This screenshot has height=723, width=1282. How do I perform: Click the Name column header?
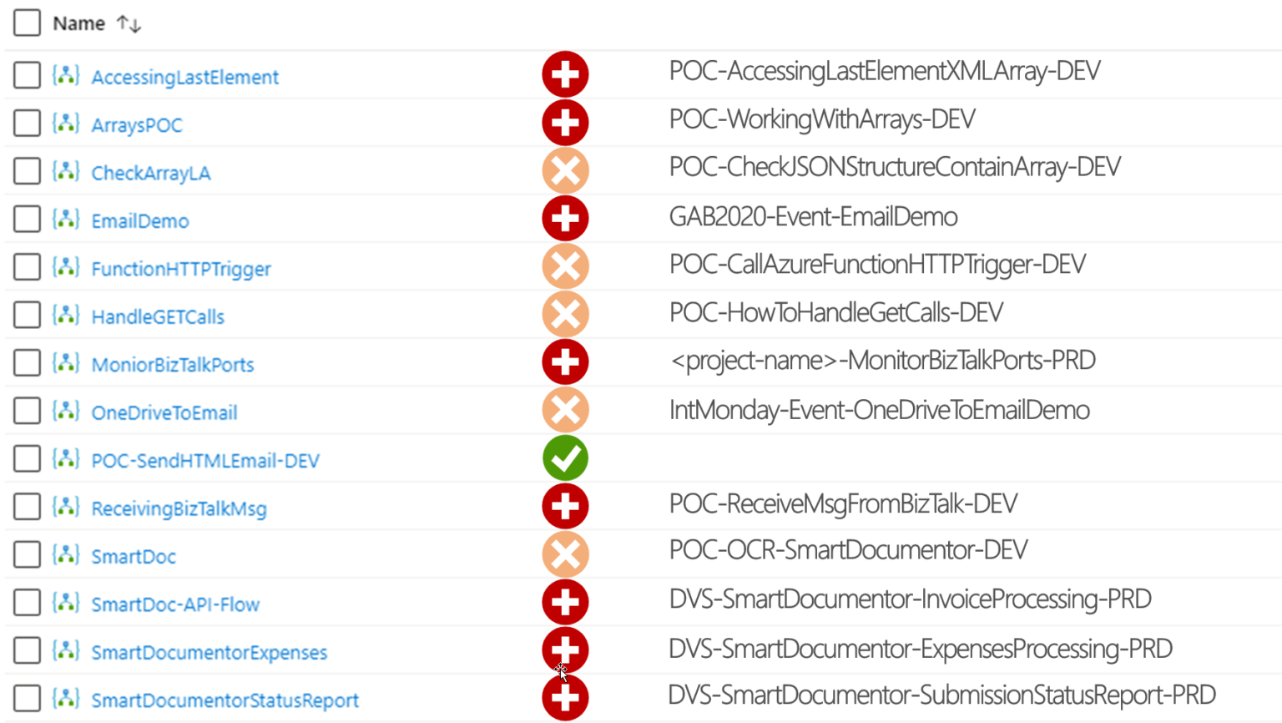point(79,23)
